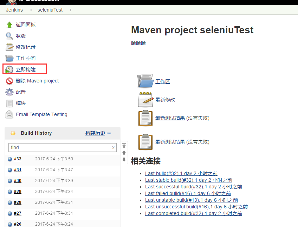Click timestamp 2017-6-24 下午3:47
Viewport: 298px width, 227px height.
click(x=54, y=170)
